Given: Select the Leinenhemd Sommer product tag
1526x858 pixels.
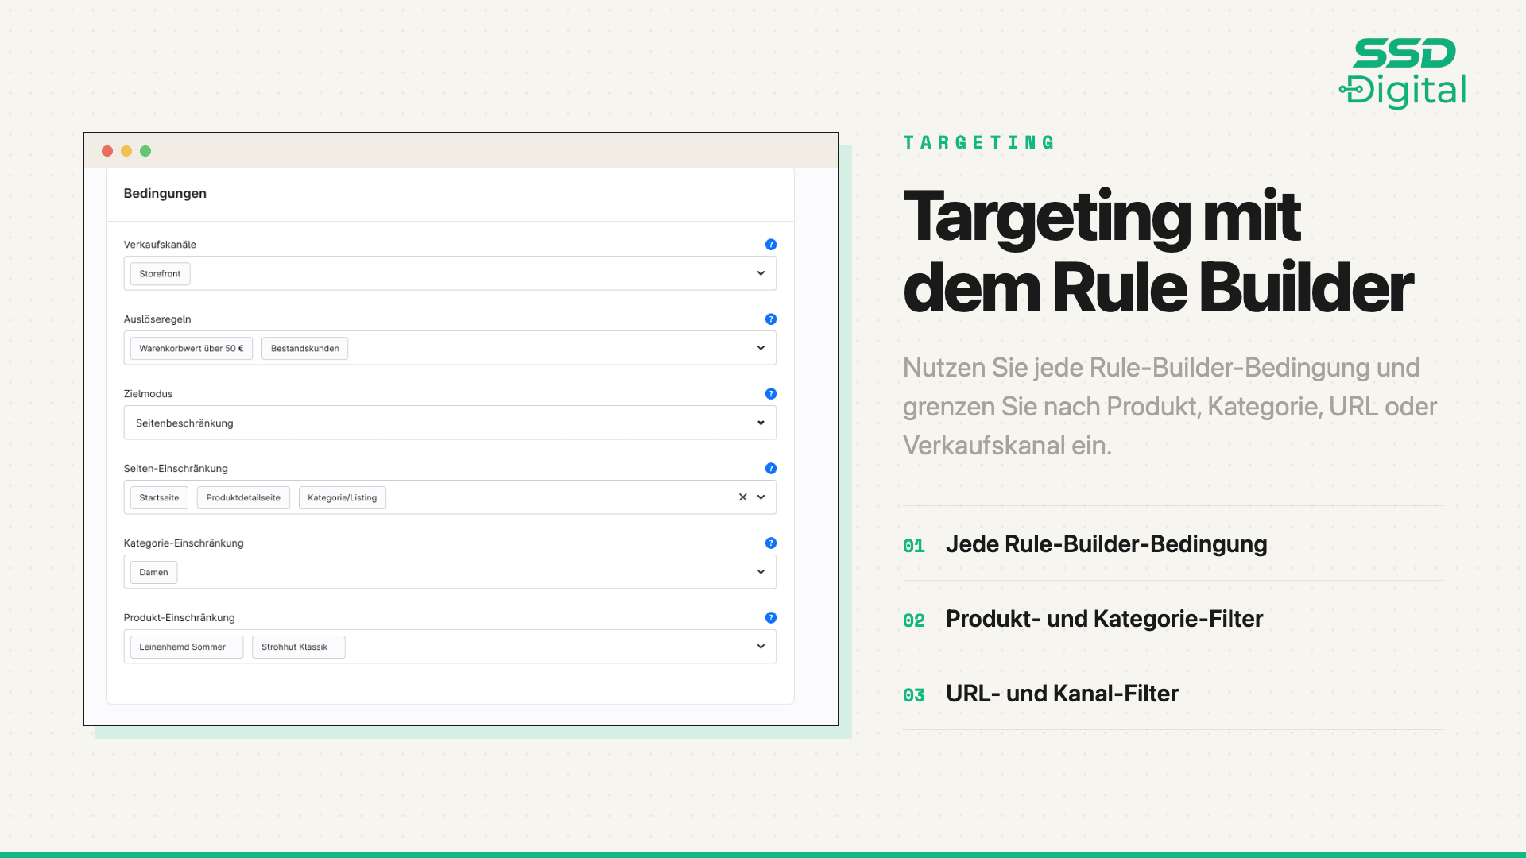Looking at the screenshot, I should 187,647.
